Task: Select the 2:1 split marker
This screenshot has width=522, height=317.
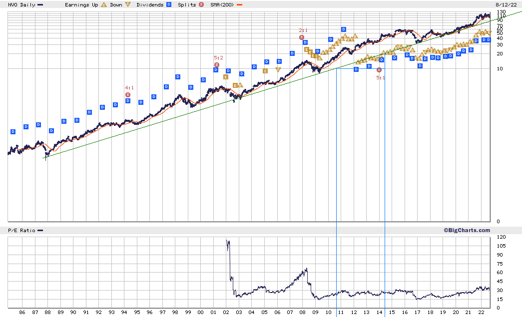Action: pos(302,37)
